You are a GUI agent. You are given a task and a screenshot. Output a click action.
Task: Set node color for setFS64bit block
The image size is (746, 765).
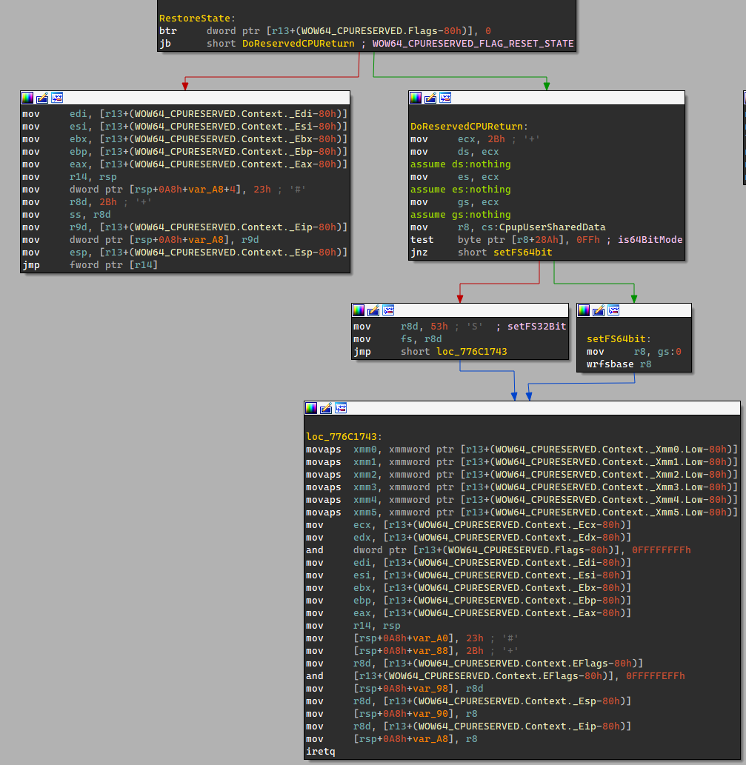pyautogui.click(x=584, y=310)
